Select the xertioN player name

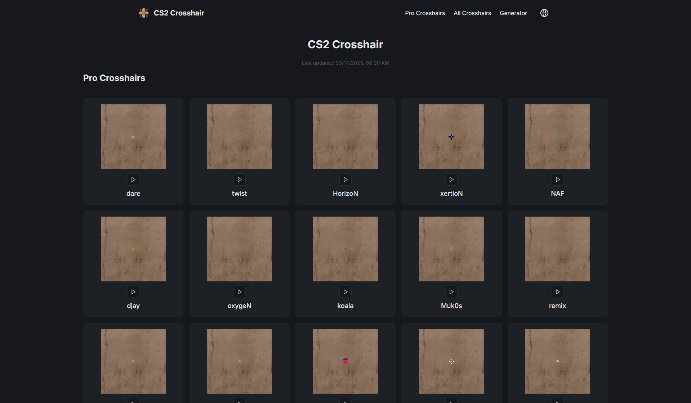click(x=451, y=194)
